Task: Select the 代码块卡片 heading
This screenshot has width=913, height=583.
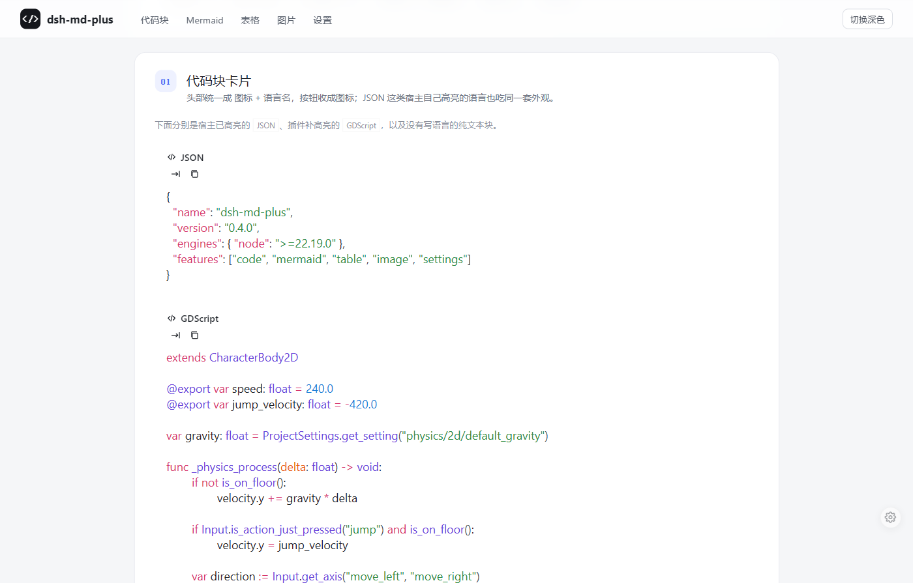Action: (x=218, y=81)
